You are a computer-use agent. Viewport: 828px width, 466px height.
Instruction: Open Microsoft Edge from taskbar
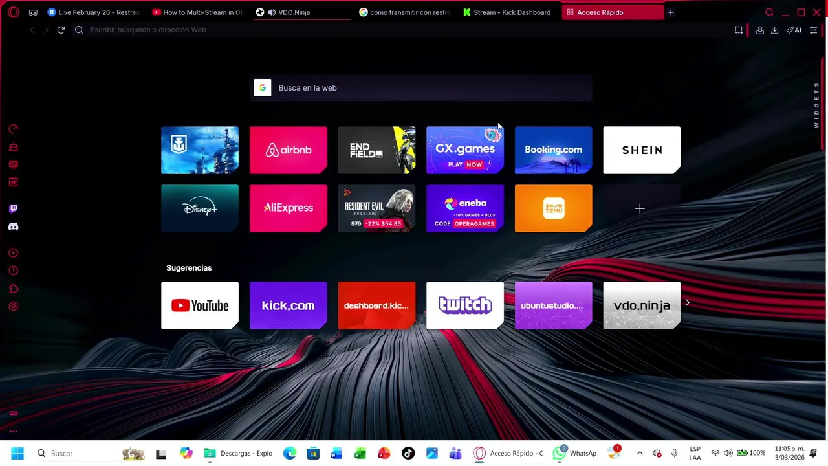(x=289, y=453)
